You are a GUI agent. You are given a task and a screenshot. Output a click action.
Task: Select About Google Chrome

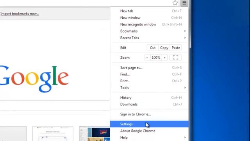pyautogui.click(x=149, y=131)
